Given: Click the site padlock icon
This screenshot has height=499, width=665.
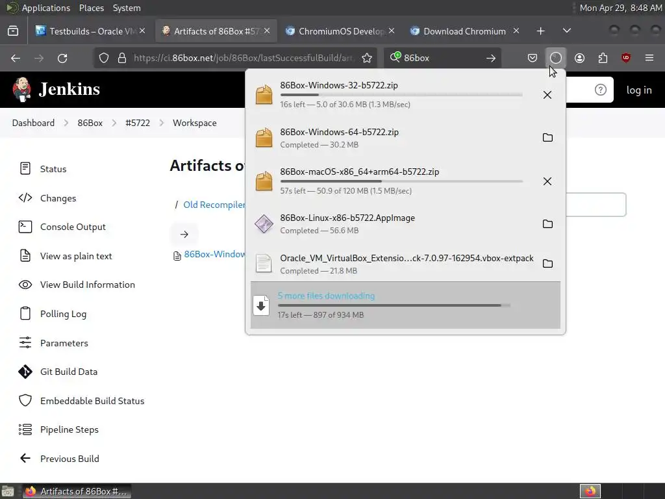Looking at the screenshot, I should point(122,58).
